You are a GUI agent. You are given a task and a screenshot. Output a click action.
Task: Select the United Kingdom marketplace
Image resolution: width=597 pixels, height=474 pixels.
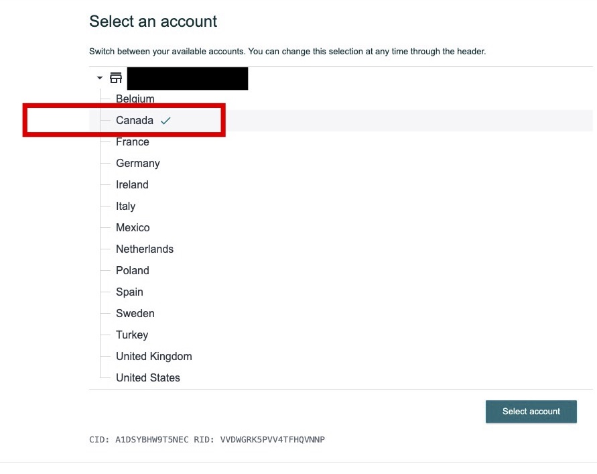[154, 356]
